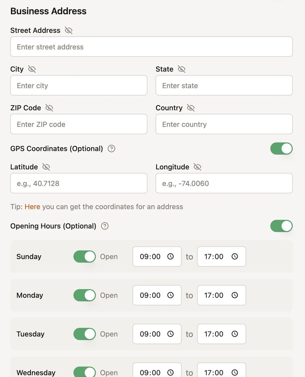Click the Country field's eye-off icon
Viewport: 305px width, 377px height.
point(191,108)
